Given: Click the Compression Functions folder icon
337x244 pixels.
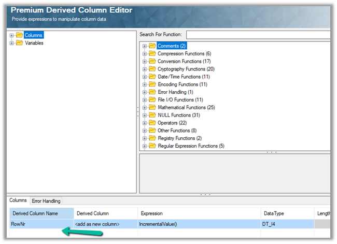Looking at the screenshot, I should pyautogui.click(x=152, y=54).
